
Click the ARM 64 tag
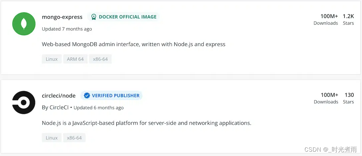click(x=75, y=59)
